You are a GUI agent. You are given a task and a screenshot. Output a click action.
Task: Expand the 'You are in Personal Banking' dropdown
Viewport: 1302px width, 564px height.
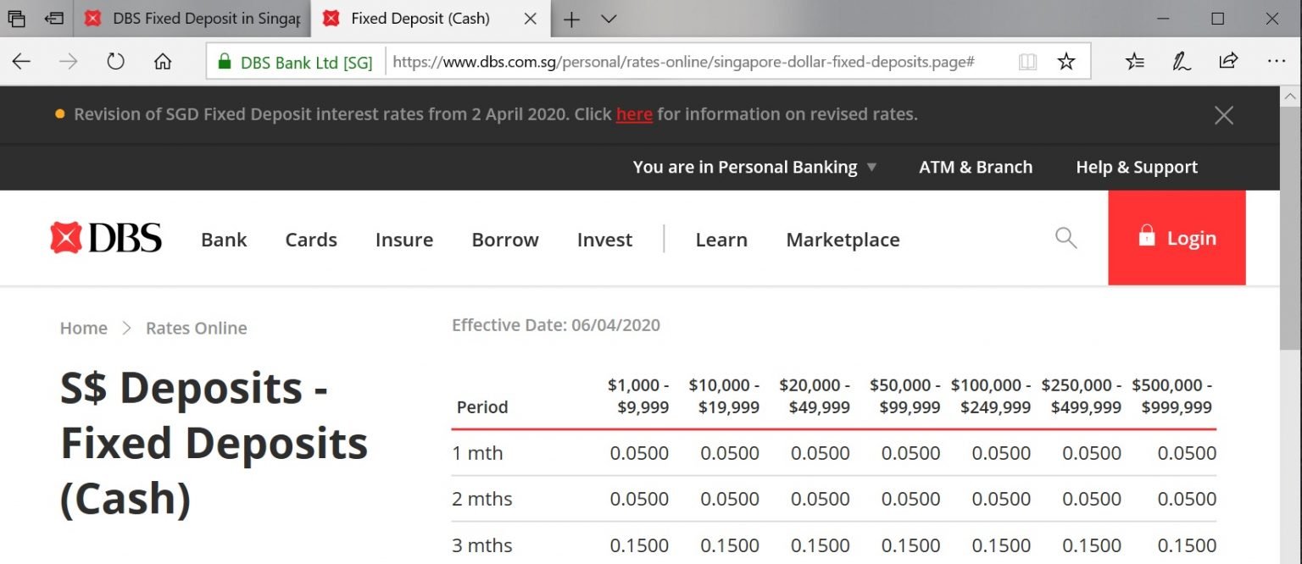coord(754,167)
